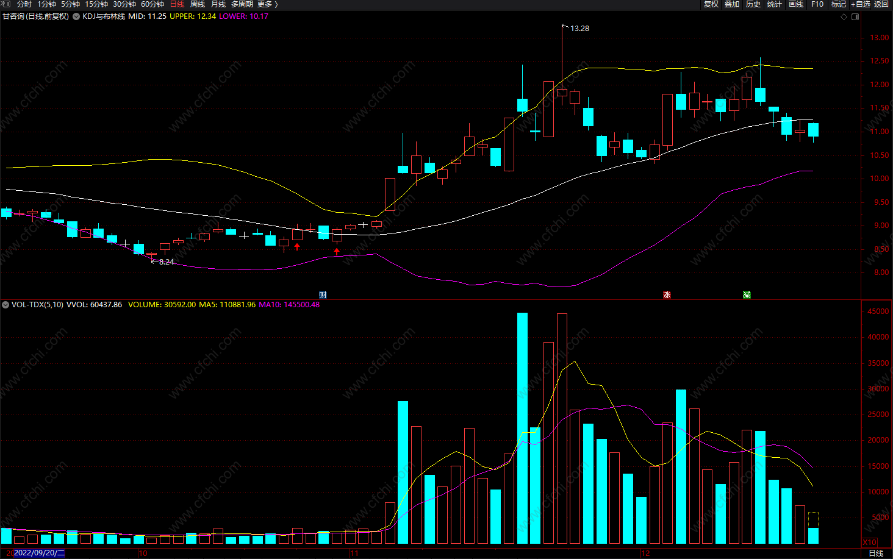Image resolution: width=893 pixels, height=559 pixels.
Task: Click the UPPER: 12.34 value label
Action: coord(193,16)
